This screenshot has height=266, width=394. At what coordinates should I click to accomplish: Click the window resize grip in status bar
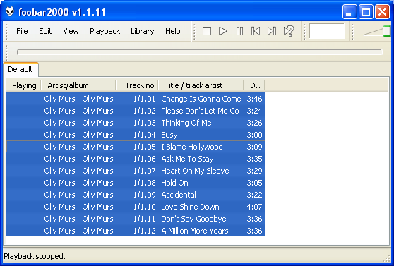[x=386, y=258]
